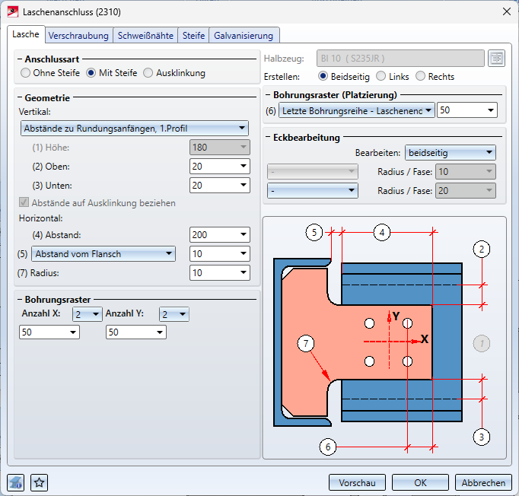
Task: Click the Abstand horizontal value field
Action: pos(213,236)
